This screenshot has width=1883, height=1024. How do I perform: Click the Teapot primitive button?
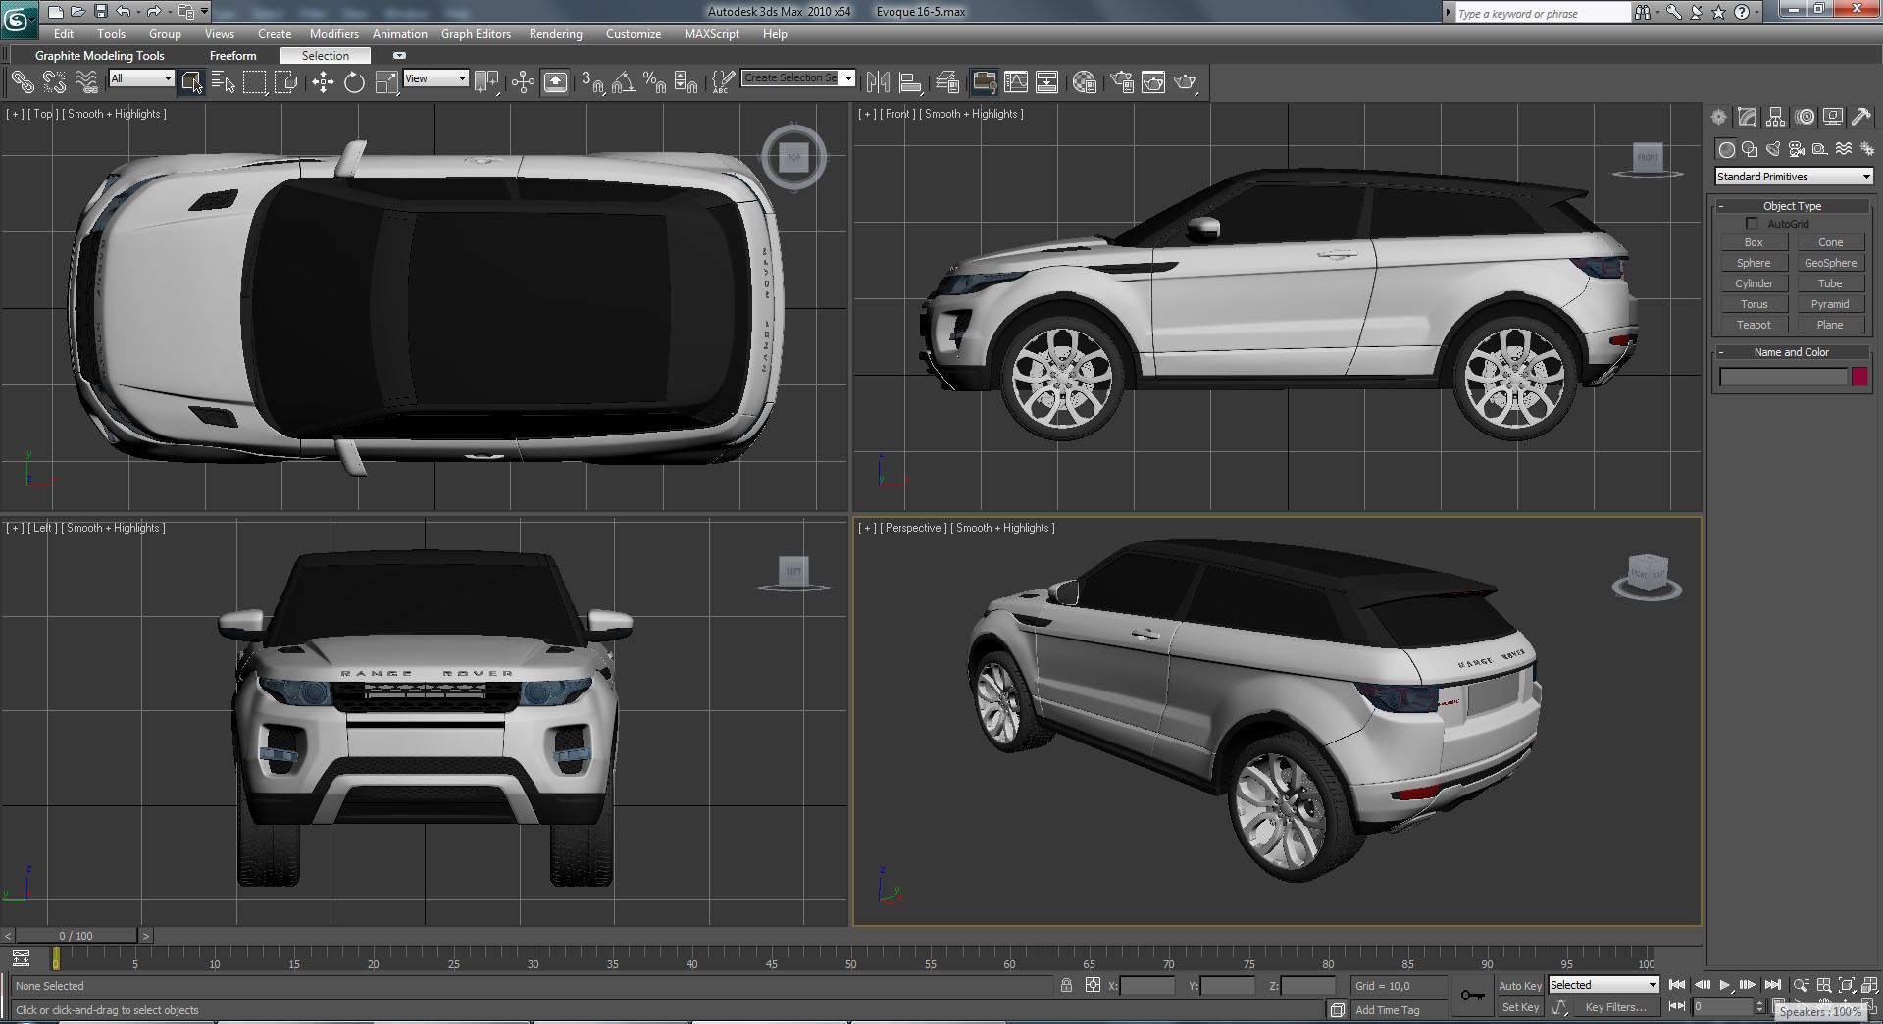point(1754,325)
